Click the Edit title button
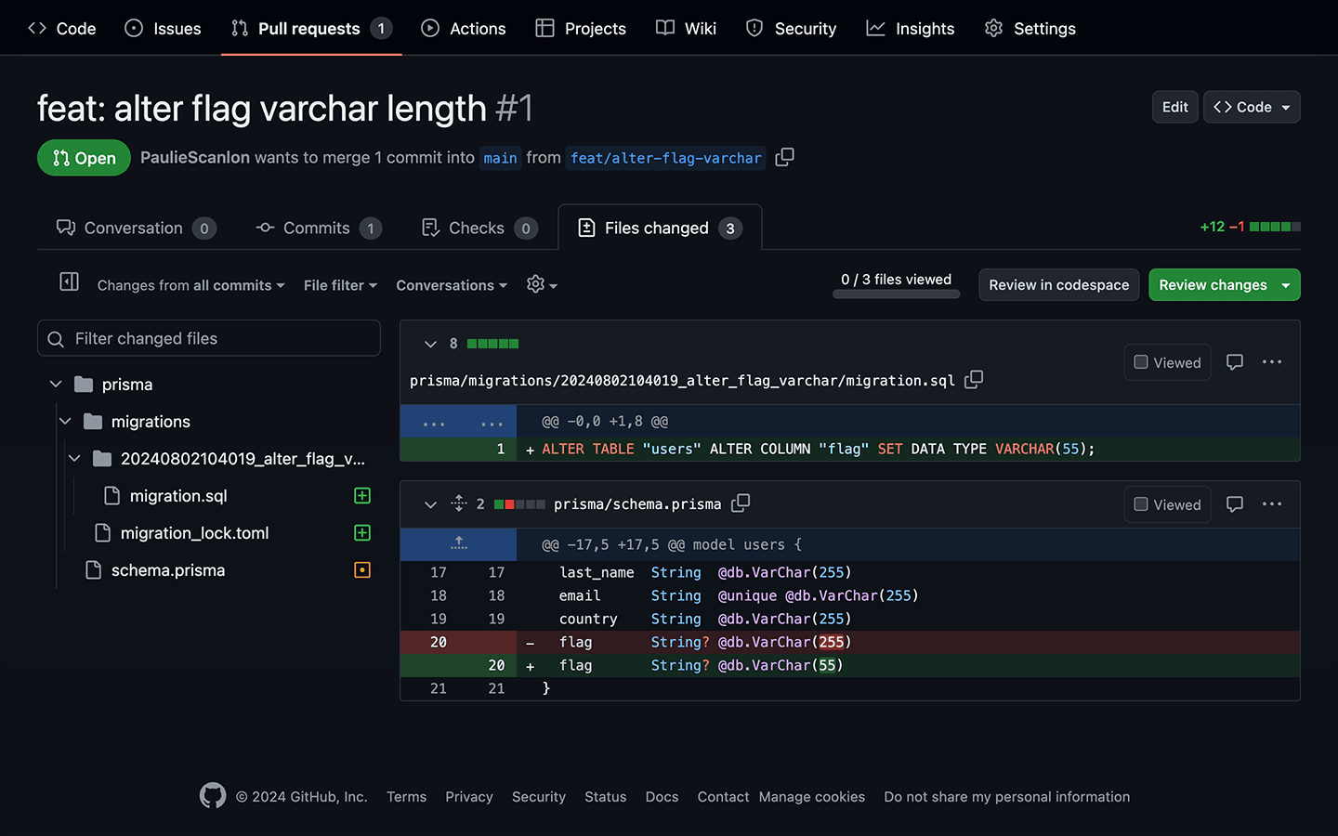This screenshot has width=1338, height=836. click(x=1174, y=107)
